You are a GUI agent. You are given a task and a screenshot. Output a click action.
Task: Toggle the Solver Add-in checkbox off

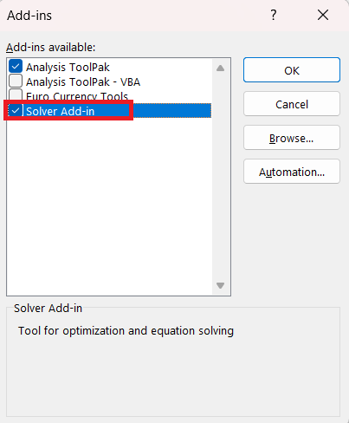pyautogui.click(x=16, y=111)
